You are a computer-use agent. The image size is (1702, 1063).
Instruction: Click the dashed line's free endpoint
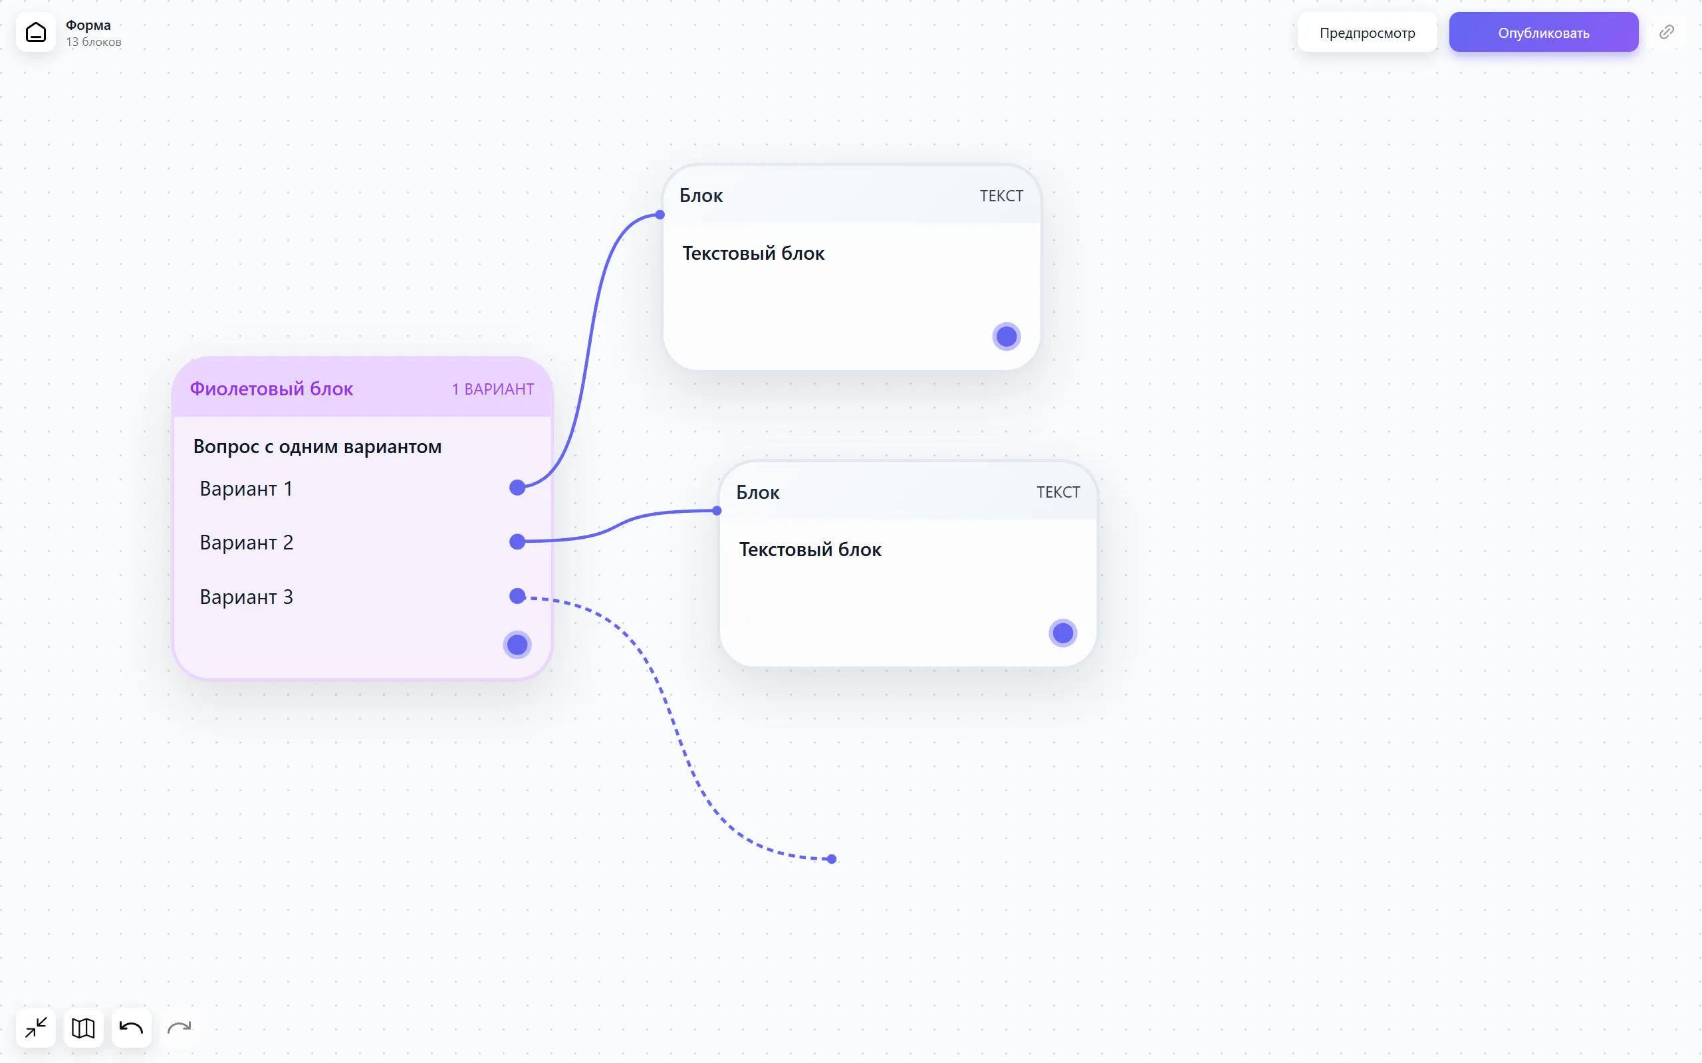(x=832, y=858)
